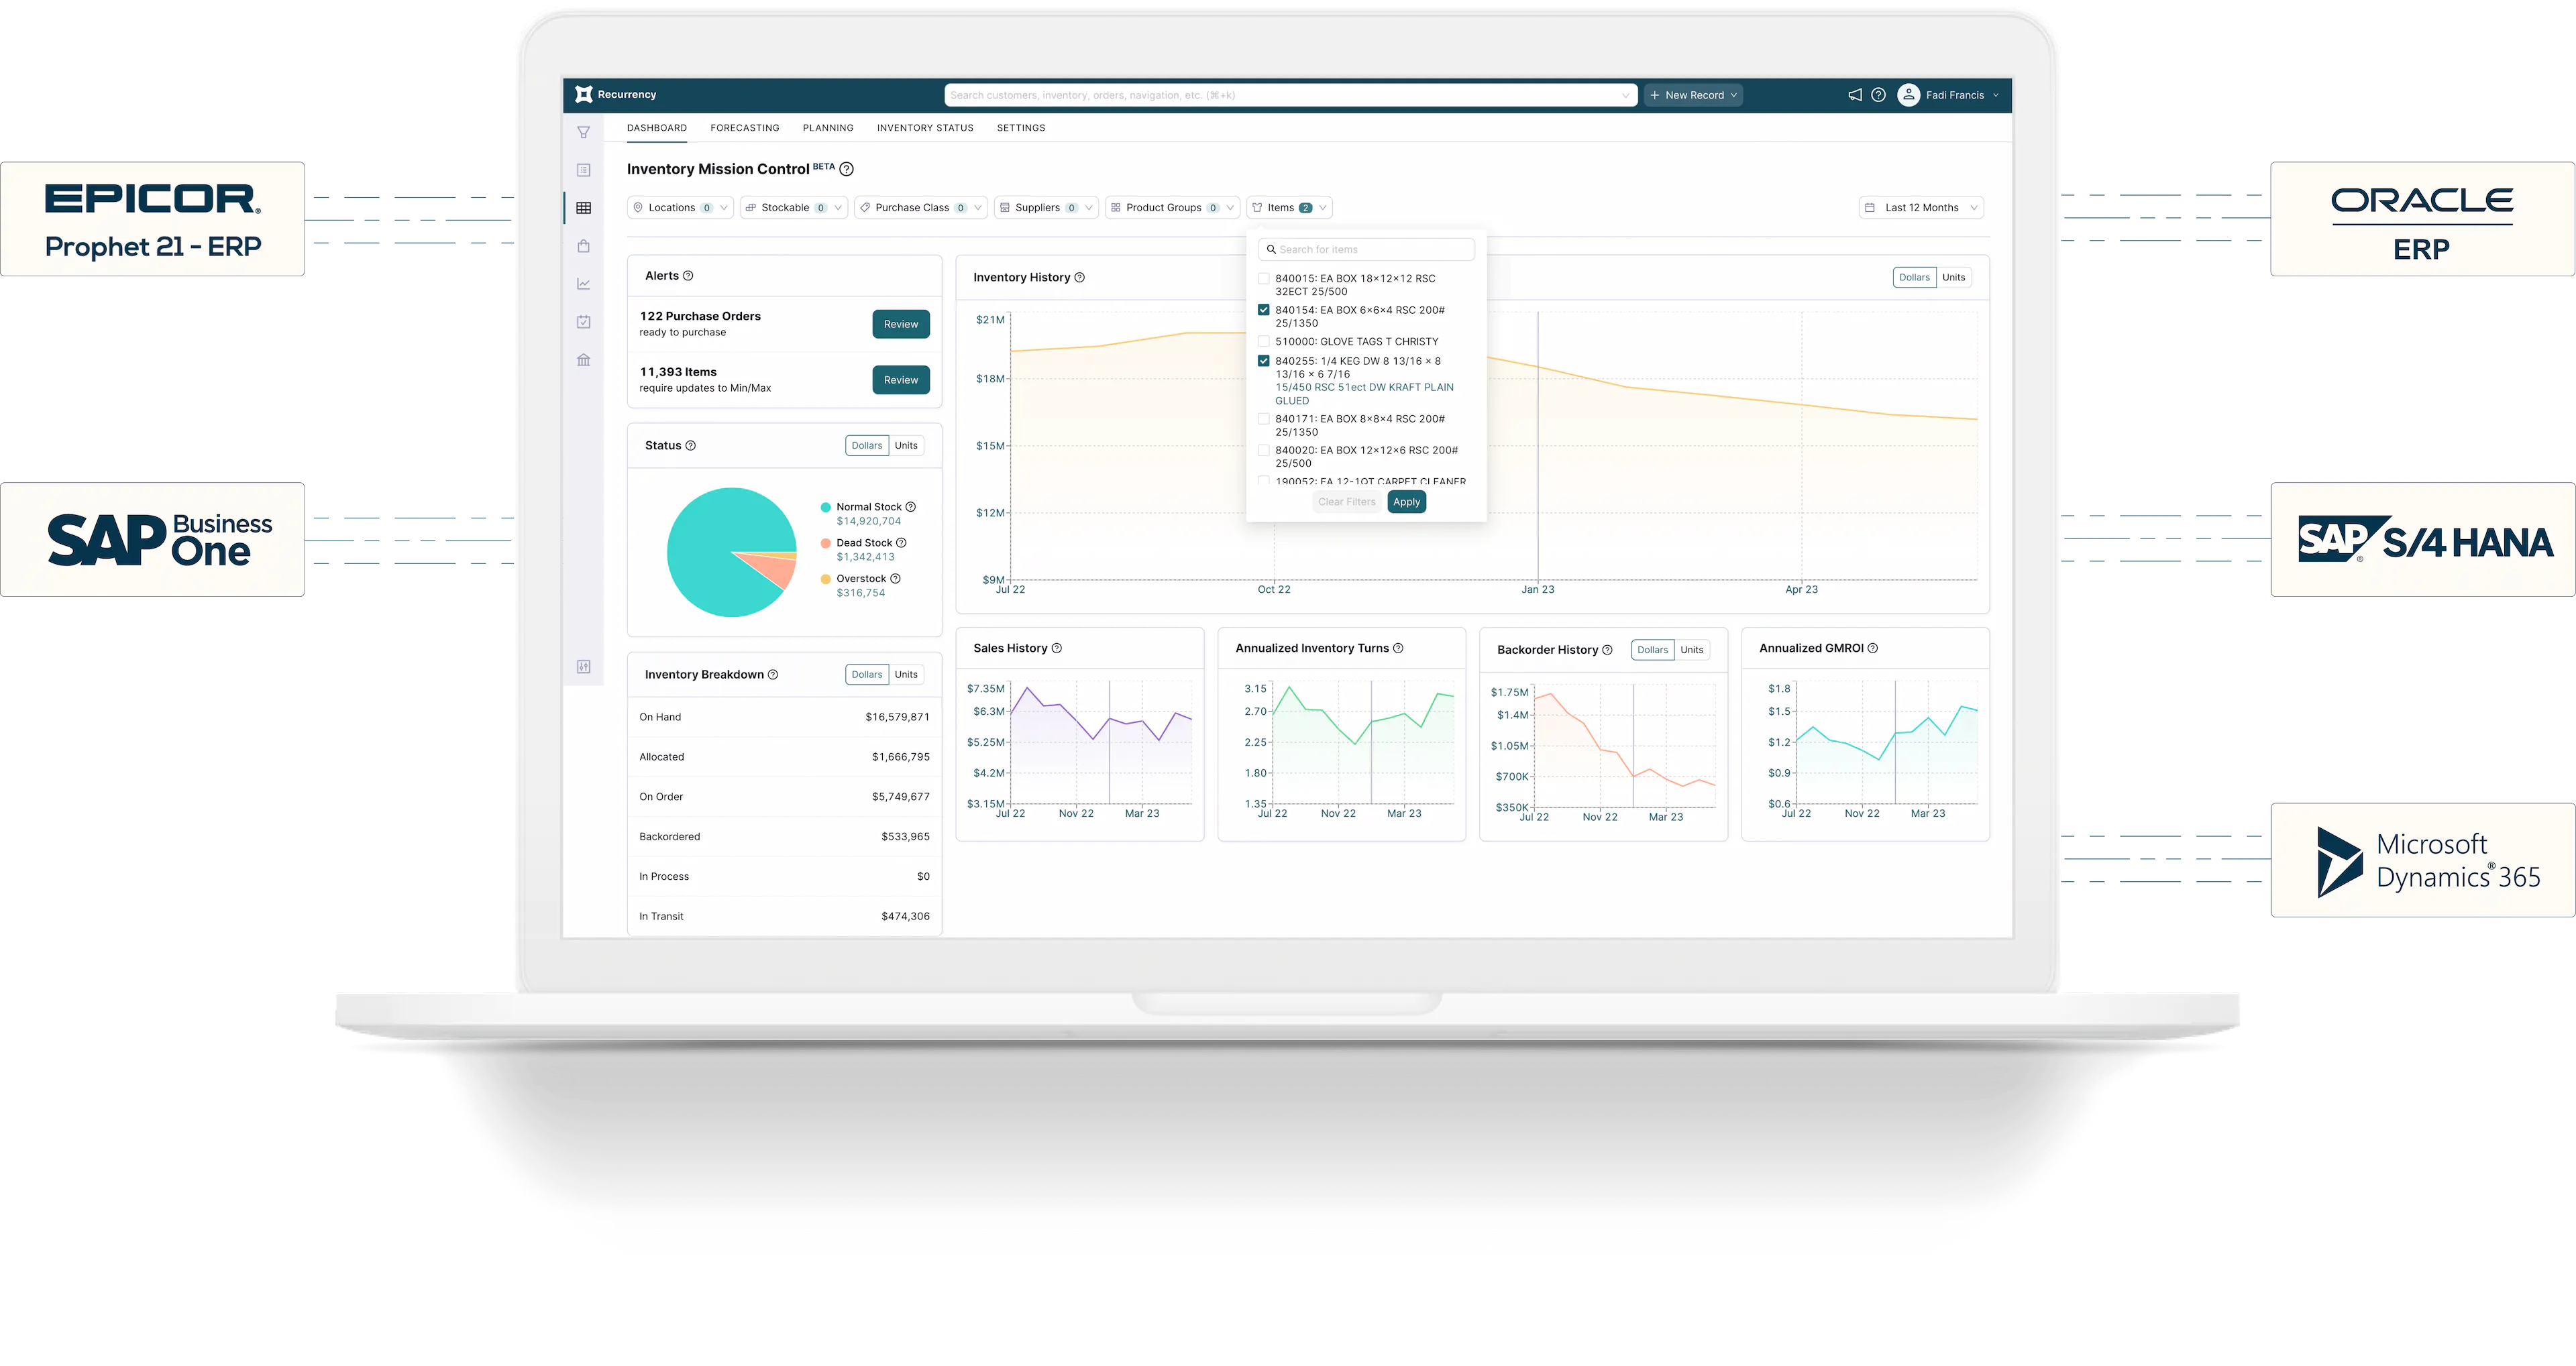This screenshot has width=2576, height=1366.
Task: Click the Dead Stock legend color dot
Action: 826,543
